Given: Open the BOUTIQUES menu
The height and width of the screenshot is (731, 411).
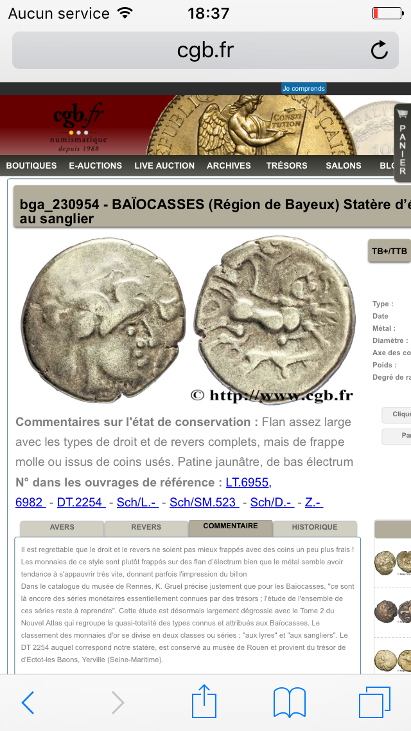Looking at the screenshot, I should [31, 165].
